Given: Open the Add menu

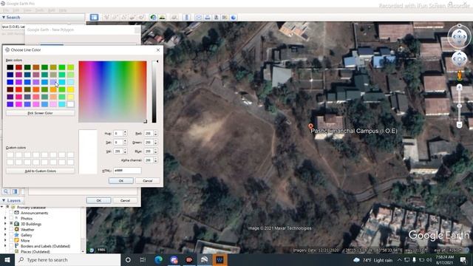Looking at the screenshot, I should point(52,10).
